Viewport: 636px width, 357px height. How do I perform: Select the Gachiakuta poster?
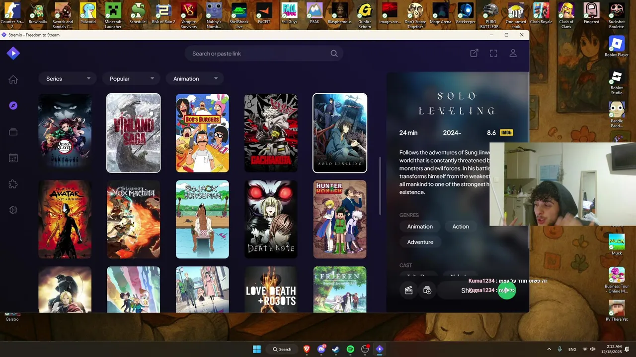pyautogui.click(x=271, y=133)
